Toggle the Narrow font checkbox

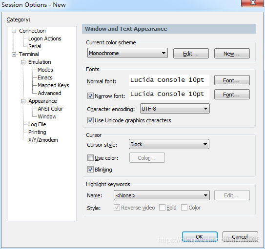[x=90, y=96]
